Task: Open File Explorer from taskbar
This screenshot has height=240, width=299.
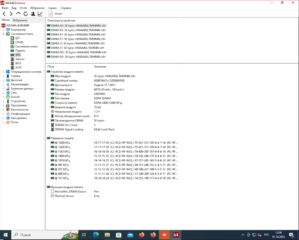Action: (x=107, y=235)
